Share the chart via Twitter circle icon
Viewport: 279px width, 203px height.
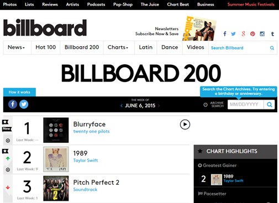point(24,104)
